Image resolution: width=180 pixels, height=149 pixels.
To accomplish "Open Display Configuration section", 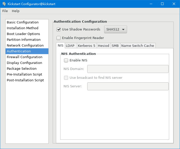I will 27,63.
